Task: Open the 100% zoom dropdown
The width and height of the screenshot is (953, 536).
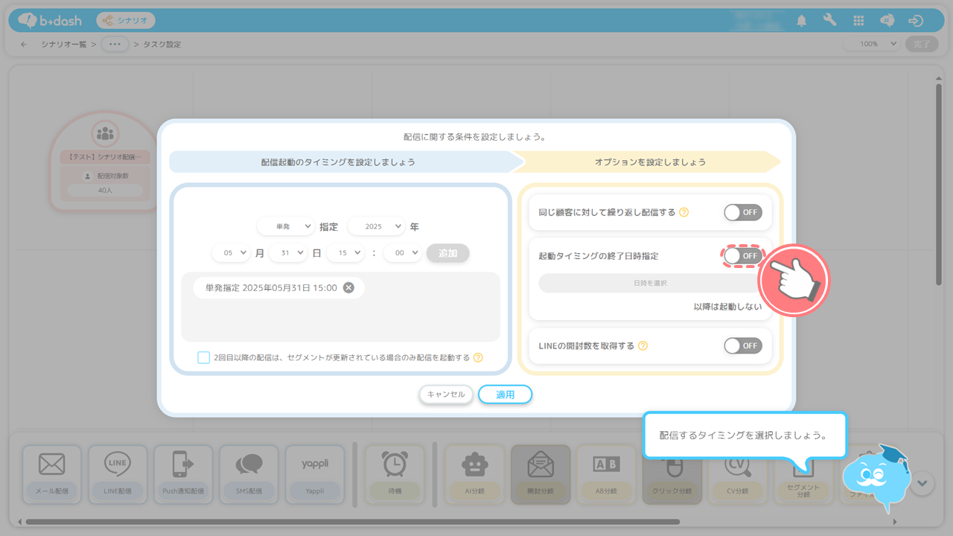Action: [872, 44]
